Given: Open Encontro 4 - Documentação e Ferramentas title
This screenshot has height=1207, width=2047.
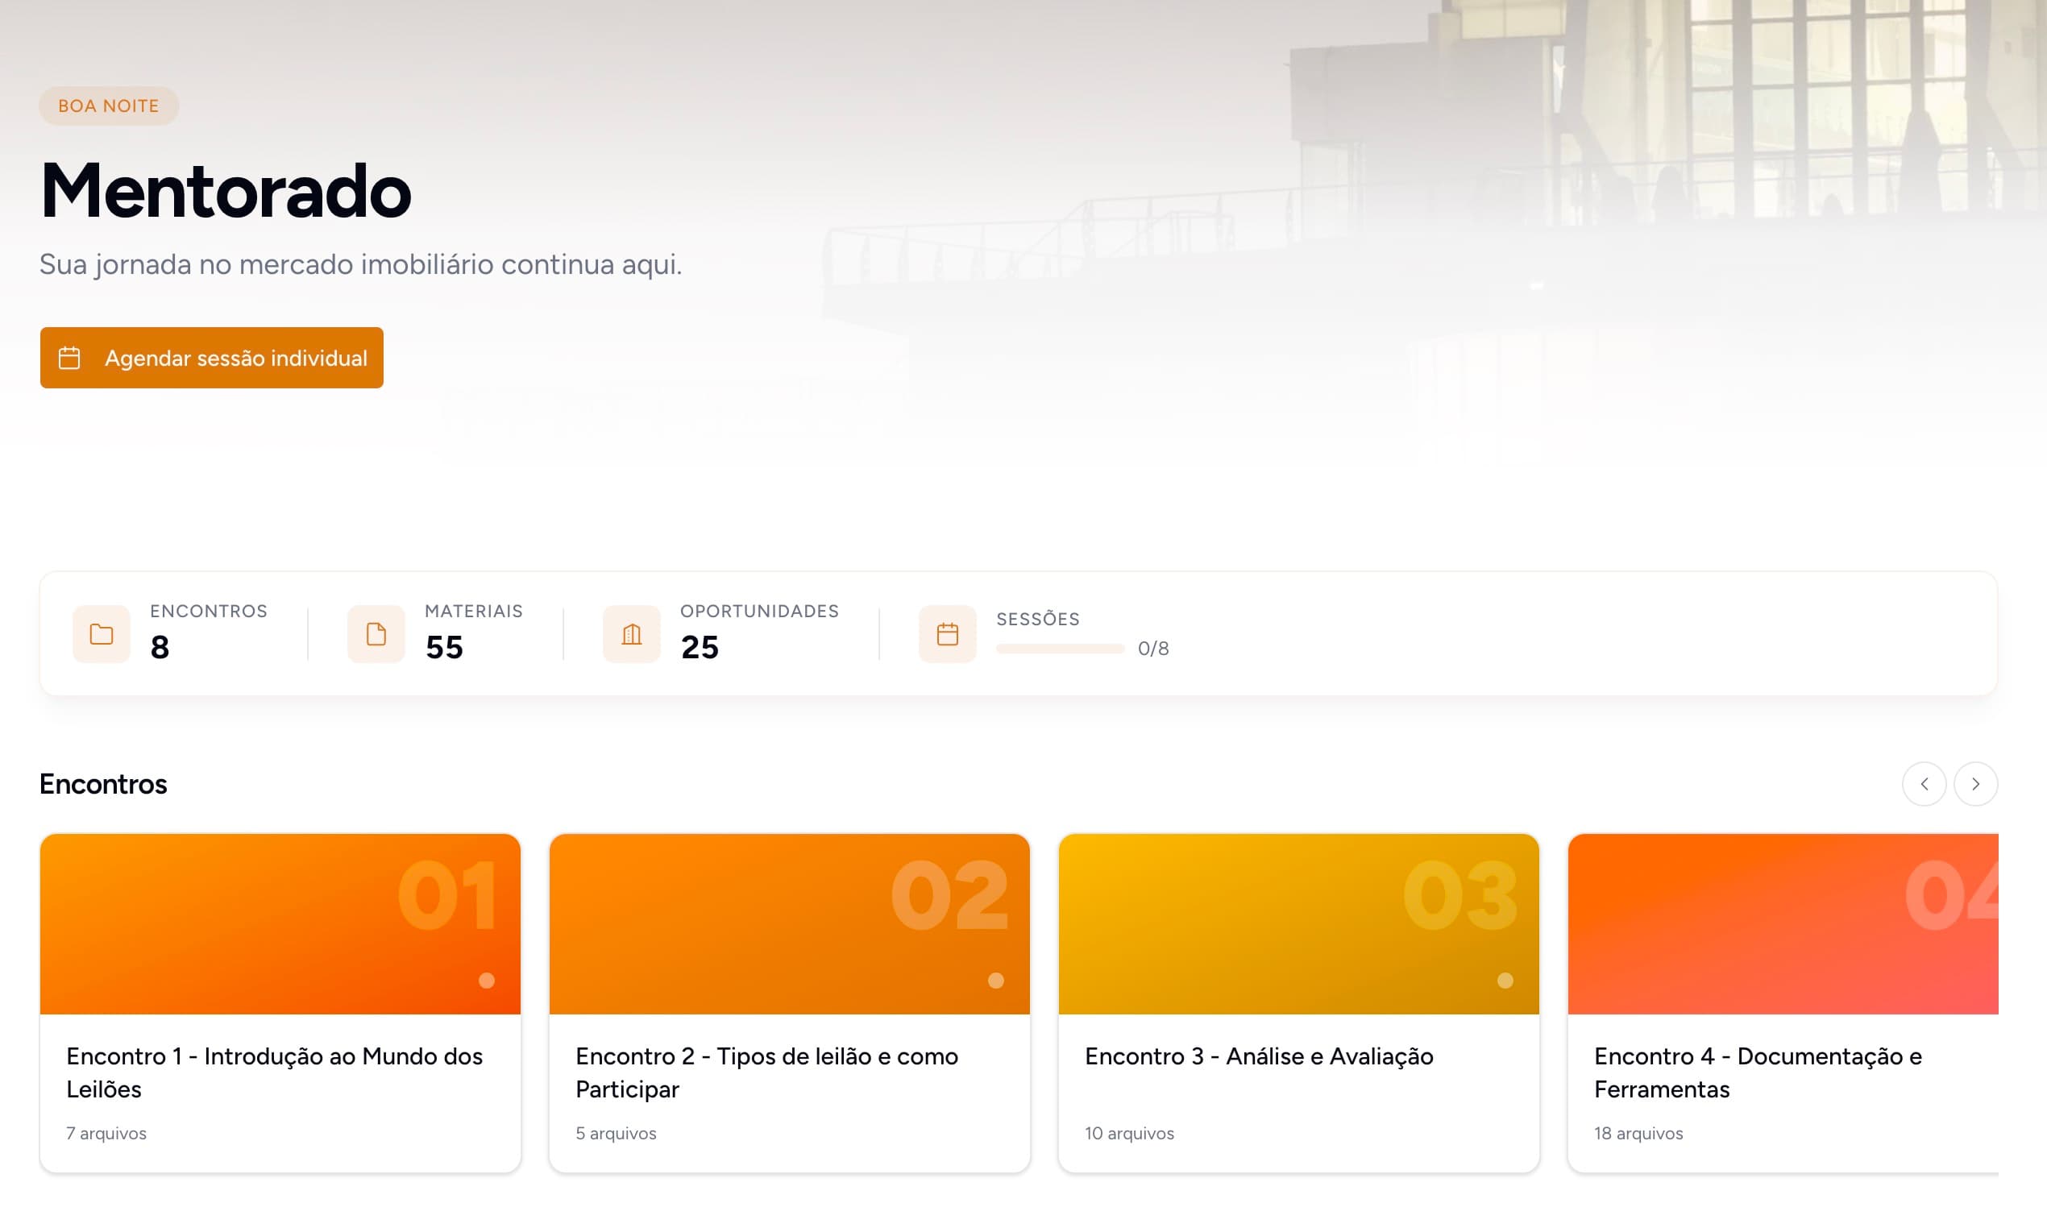Looking at the screenshot, I should point(1758,1072).
